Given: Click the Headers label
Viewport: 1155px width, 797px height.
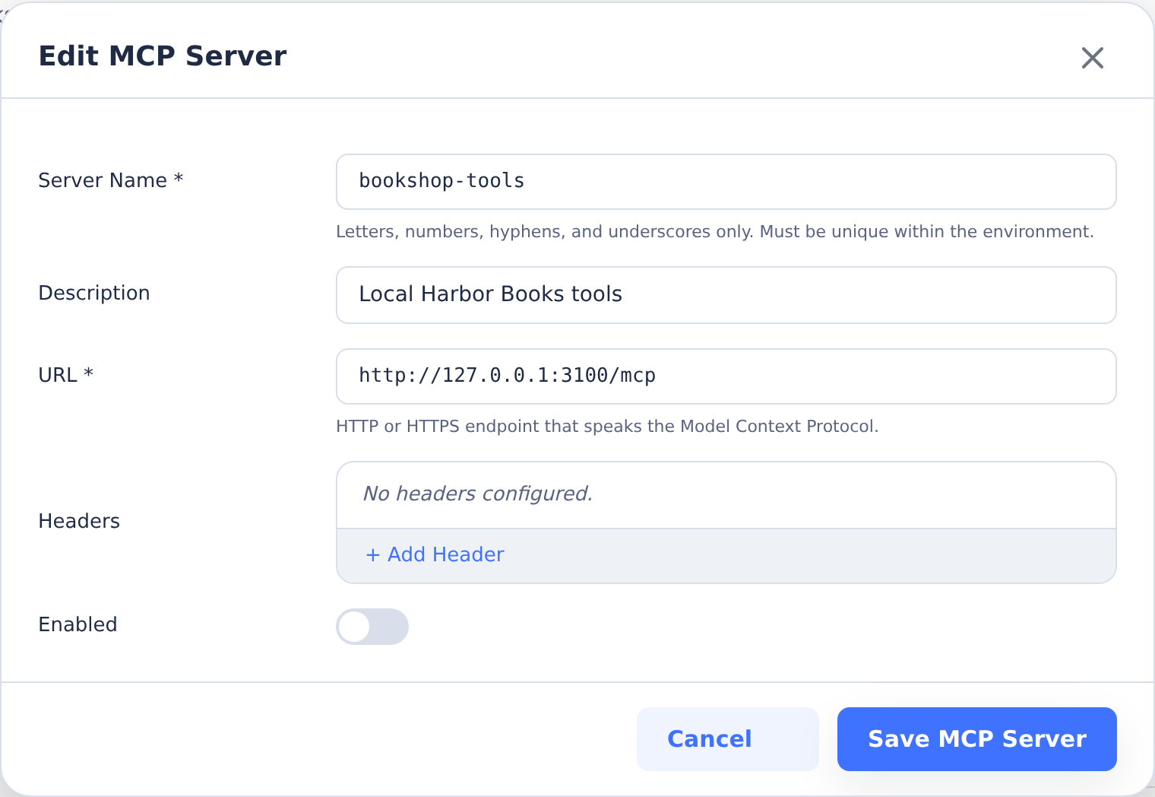Looking at the screenshot, I should click(79, 521).
